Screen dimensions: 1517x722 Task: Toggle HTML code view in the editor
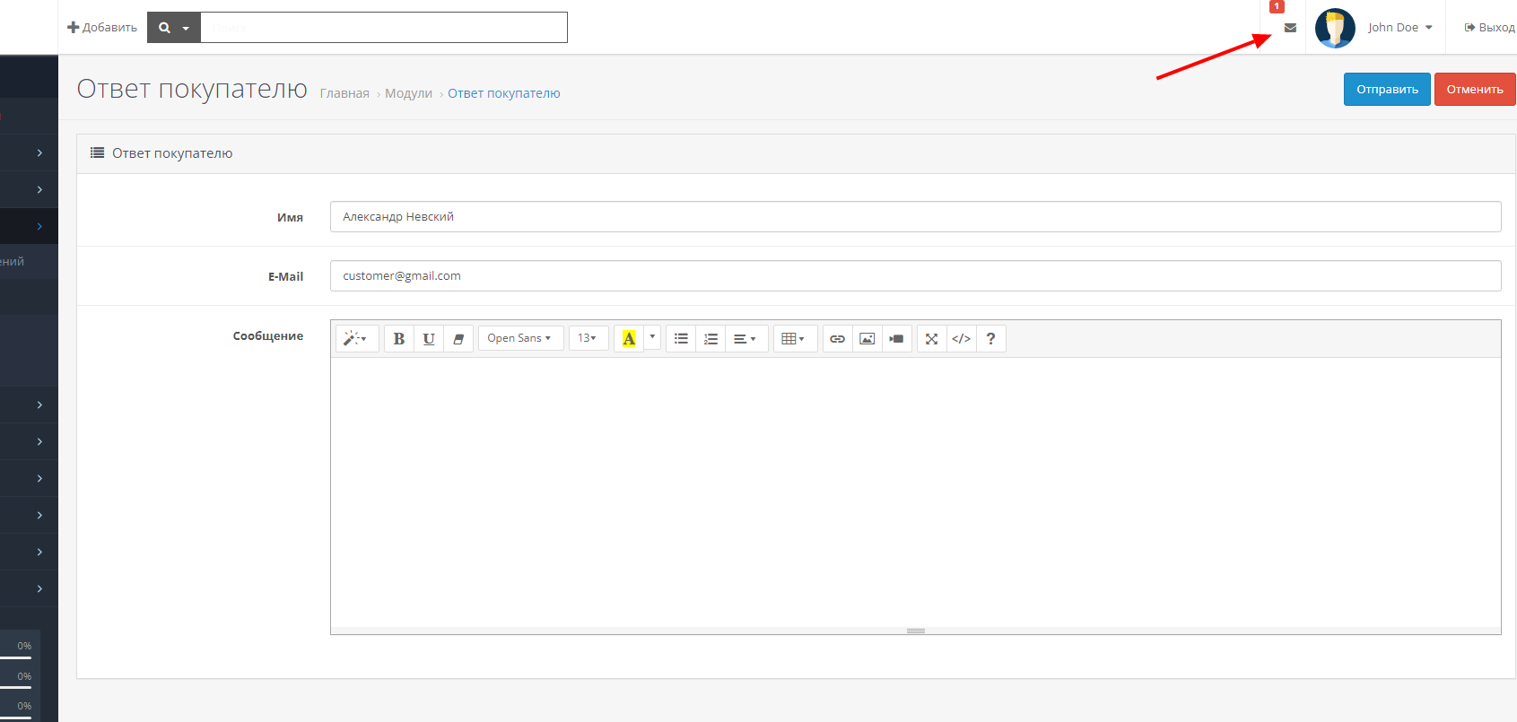point(961,339)
